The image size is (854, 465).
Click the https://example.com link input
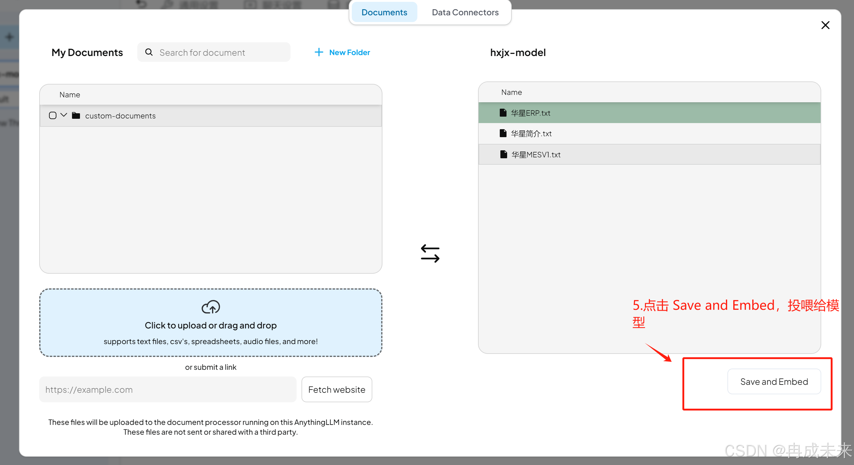pyautogui.click(x=167, y=389)
